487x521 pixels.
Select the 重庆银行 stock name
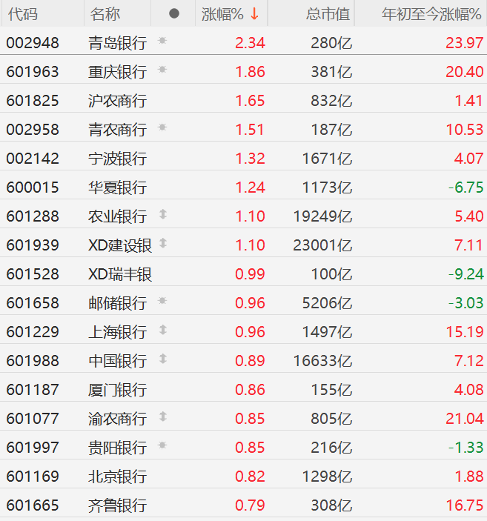117,72
